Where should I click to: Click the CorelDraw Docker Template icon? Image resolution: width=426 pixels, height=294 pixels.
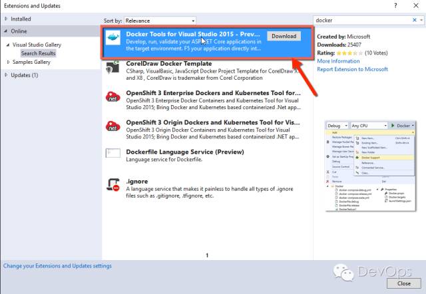[112, 67]
